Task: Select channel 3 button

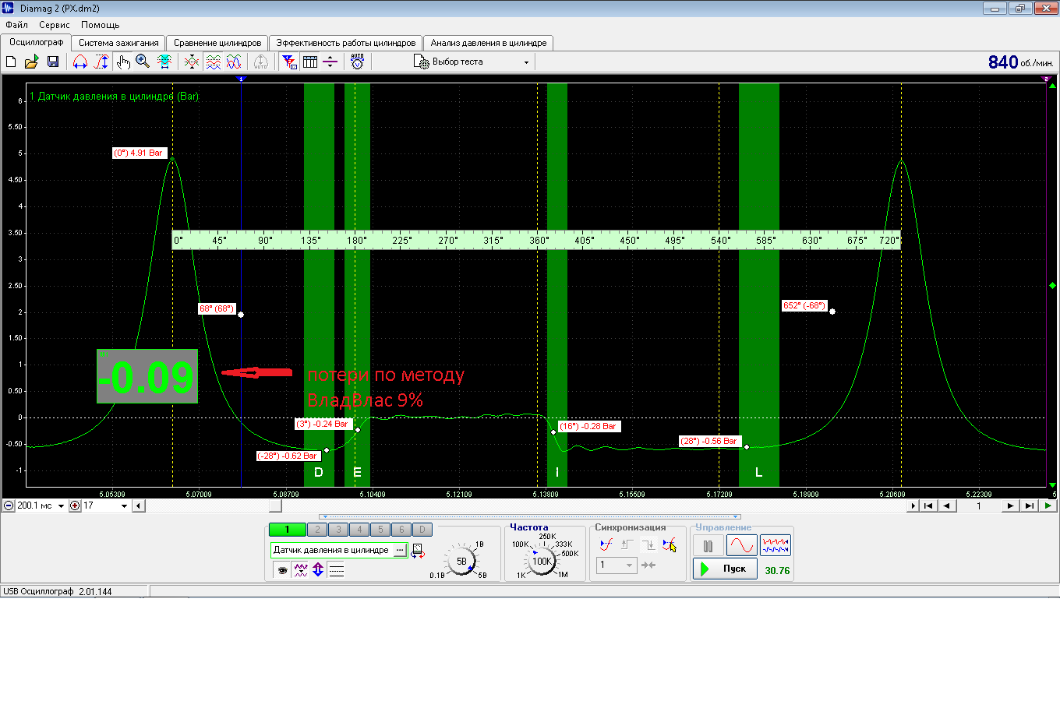Action: click(338, 530)
